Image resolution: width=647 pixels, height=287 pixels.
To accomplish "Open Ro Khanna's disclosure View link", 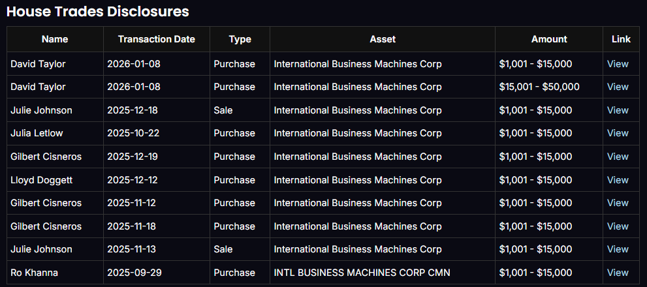I will tap(618, 273).
